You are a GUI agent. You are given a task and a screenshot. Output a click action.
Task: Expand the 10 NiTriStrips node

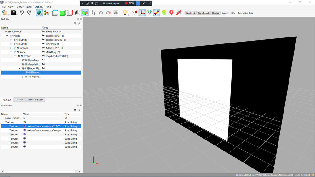point(11,48)
